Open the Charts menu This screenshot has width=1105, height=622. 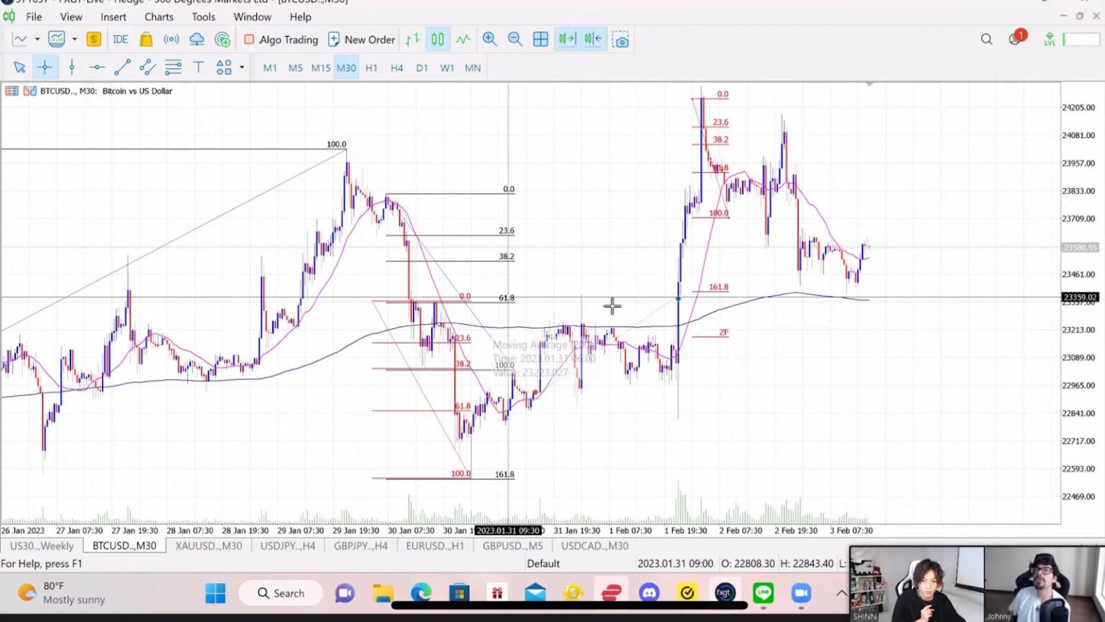(x=158, y=17)
